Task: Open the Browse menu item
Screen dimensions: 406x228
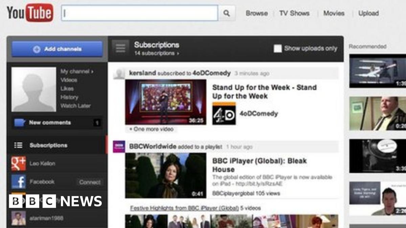Action: pos(256,14)
